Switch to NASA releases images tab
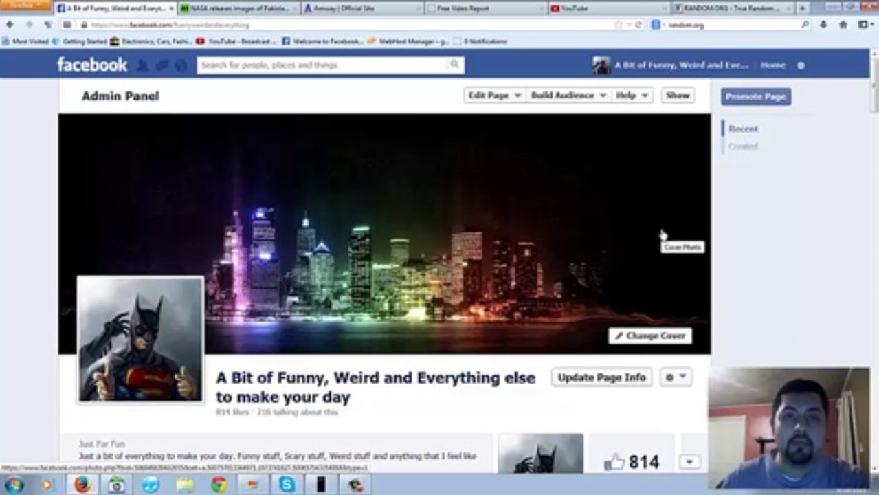The width and height of the screenshot is (879, 495). [238, 8]
